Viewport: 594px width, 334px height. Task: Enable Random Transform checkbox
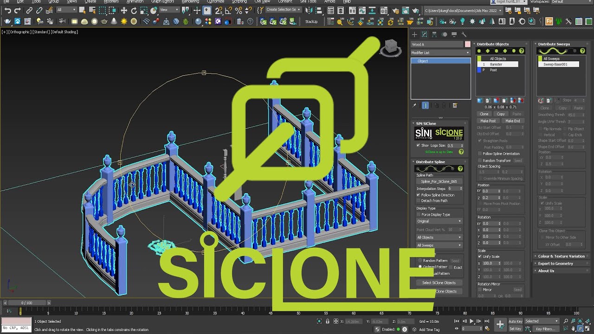(480, 161)
